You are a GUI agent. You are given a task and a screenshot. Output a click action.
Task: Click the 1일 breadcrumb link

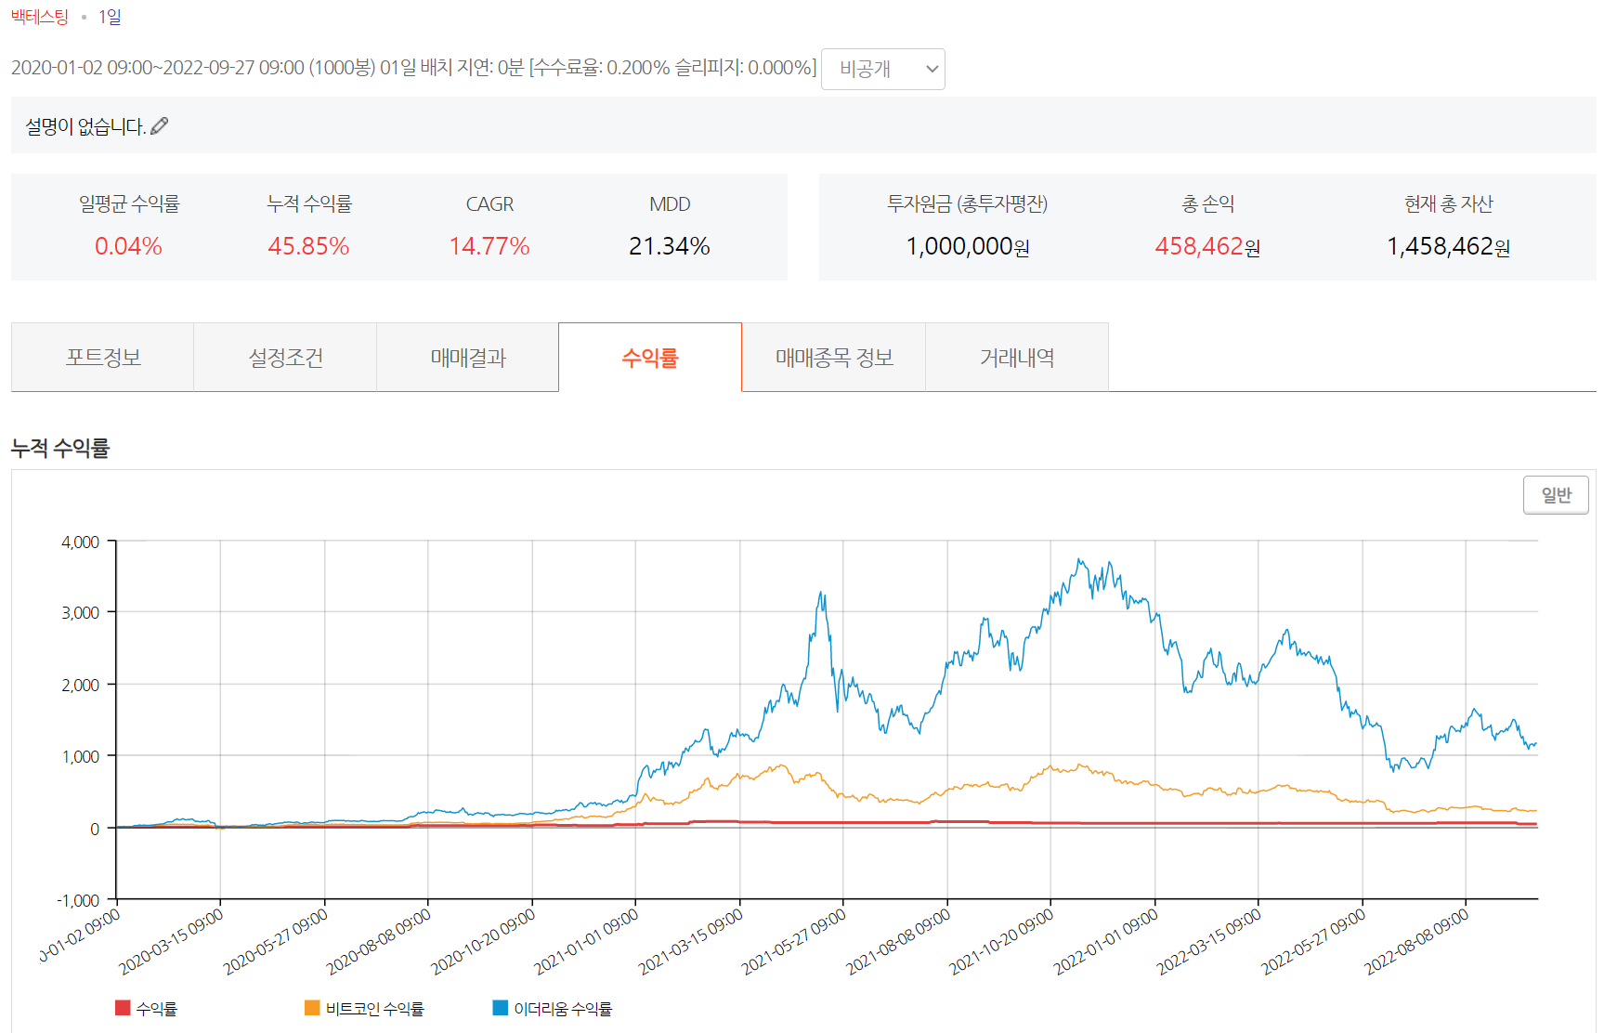110,17
